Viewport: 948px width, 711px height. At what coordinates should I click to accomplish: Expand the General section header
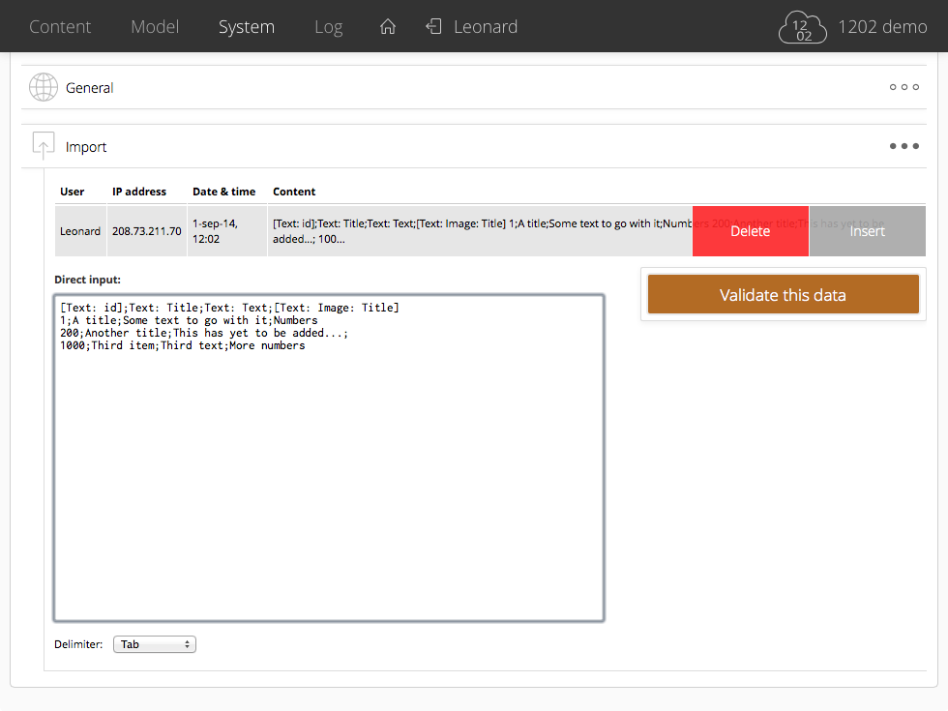[90, 88]
